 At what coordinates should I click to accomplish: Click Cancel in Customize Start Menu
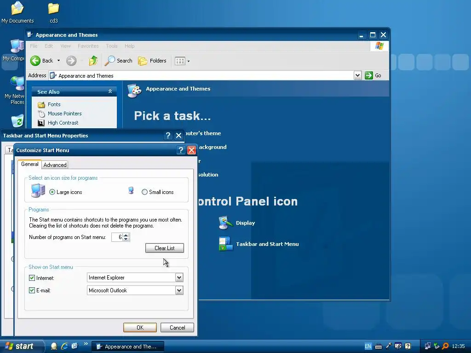point(177,327)
